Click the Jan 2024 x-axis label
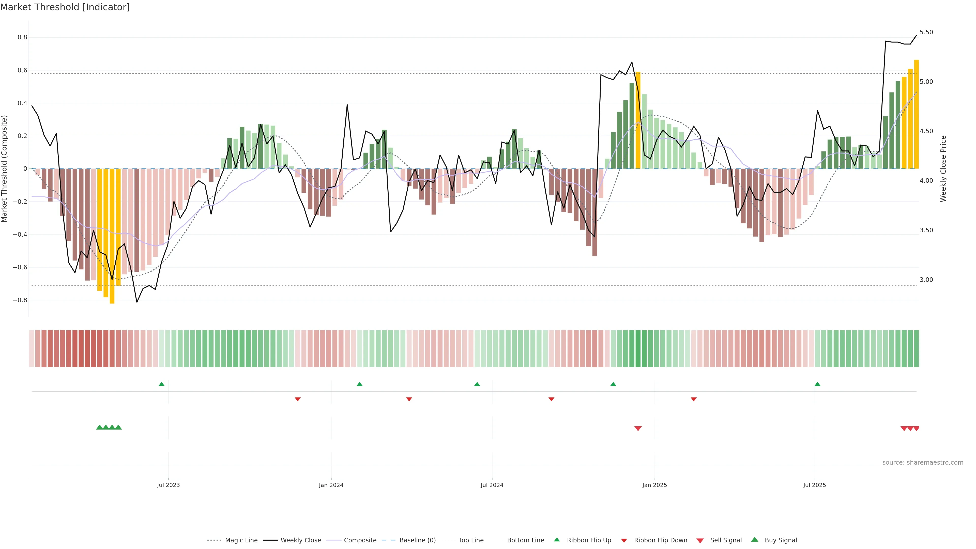This screenshot has width=976, height=549. 331,485
